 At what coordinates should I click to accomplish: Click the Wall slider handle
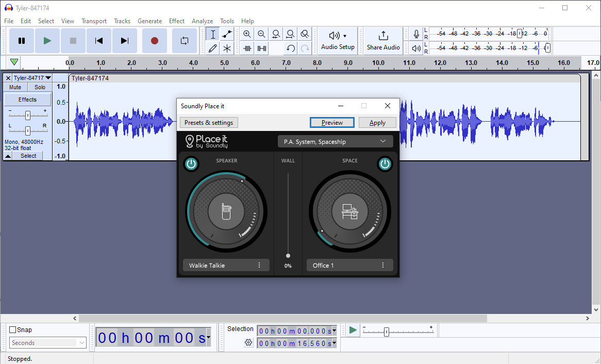288,255
